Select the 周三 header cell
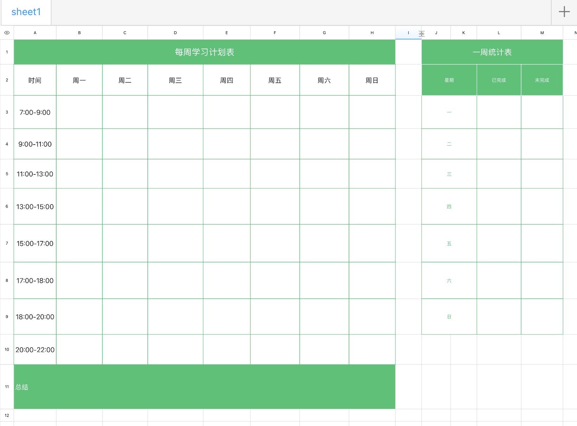 pyautogui.click(x=175, y=80)
